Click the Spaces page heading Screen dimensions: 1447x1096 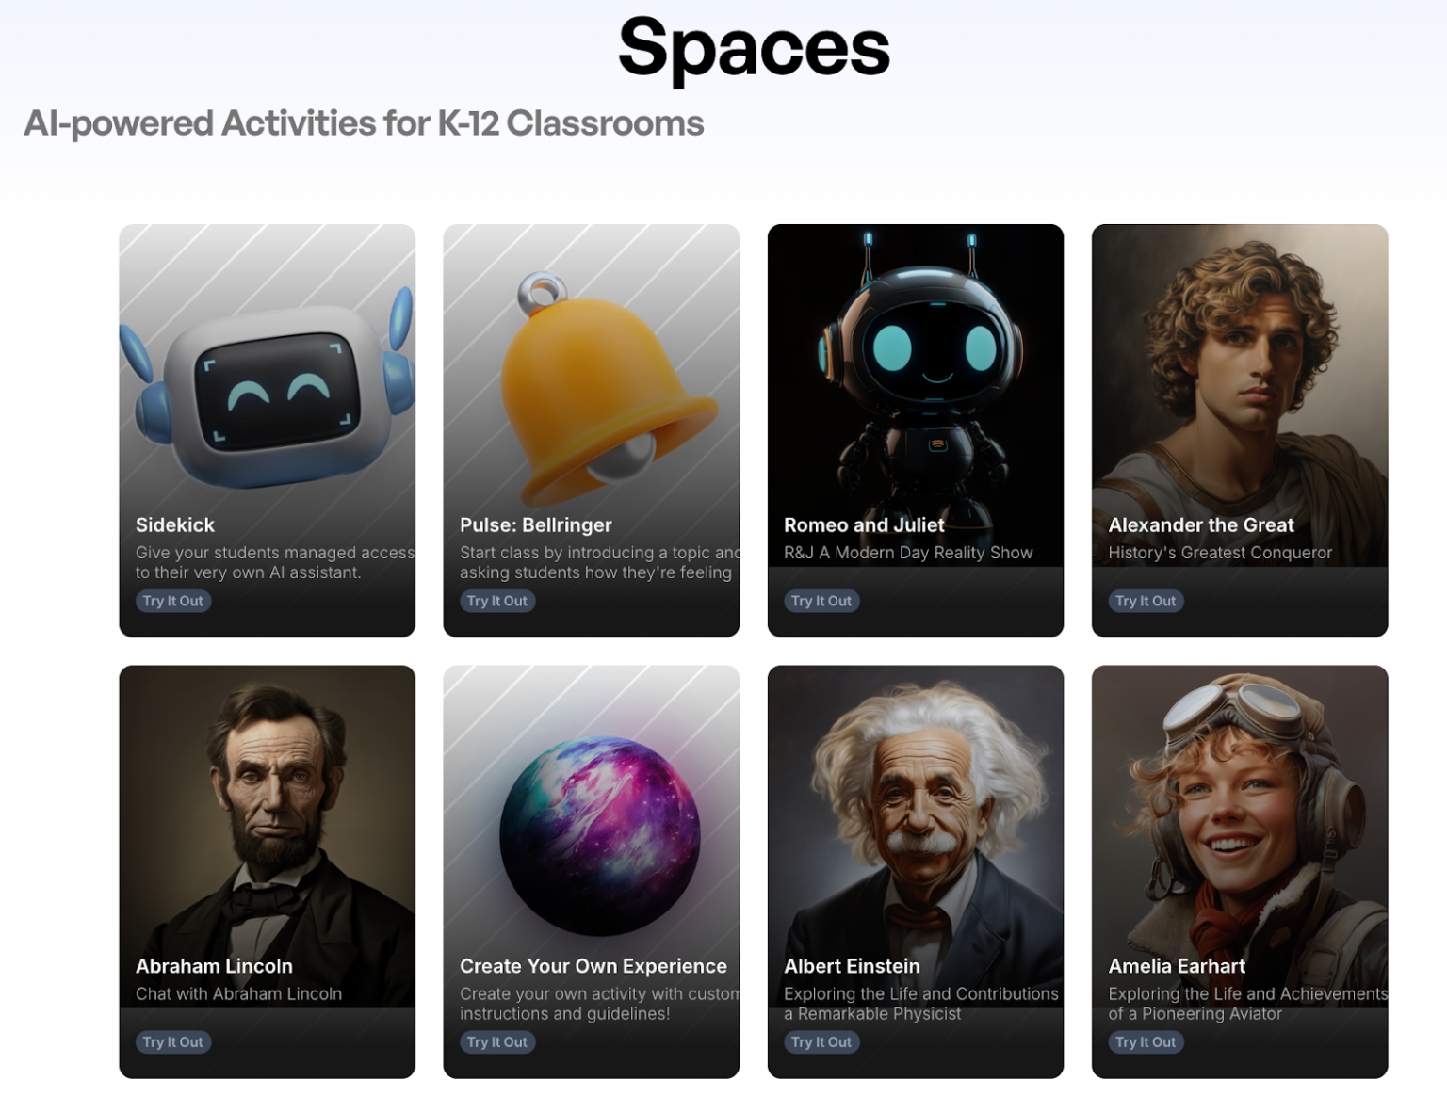coord(754,49)
